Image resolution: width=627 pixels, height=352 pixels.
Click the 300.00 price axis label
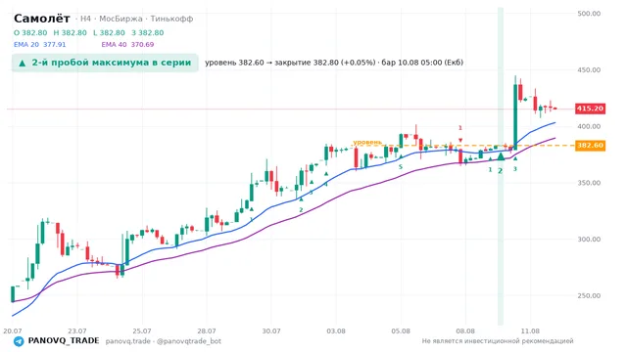(x=589, y=239)
